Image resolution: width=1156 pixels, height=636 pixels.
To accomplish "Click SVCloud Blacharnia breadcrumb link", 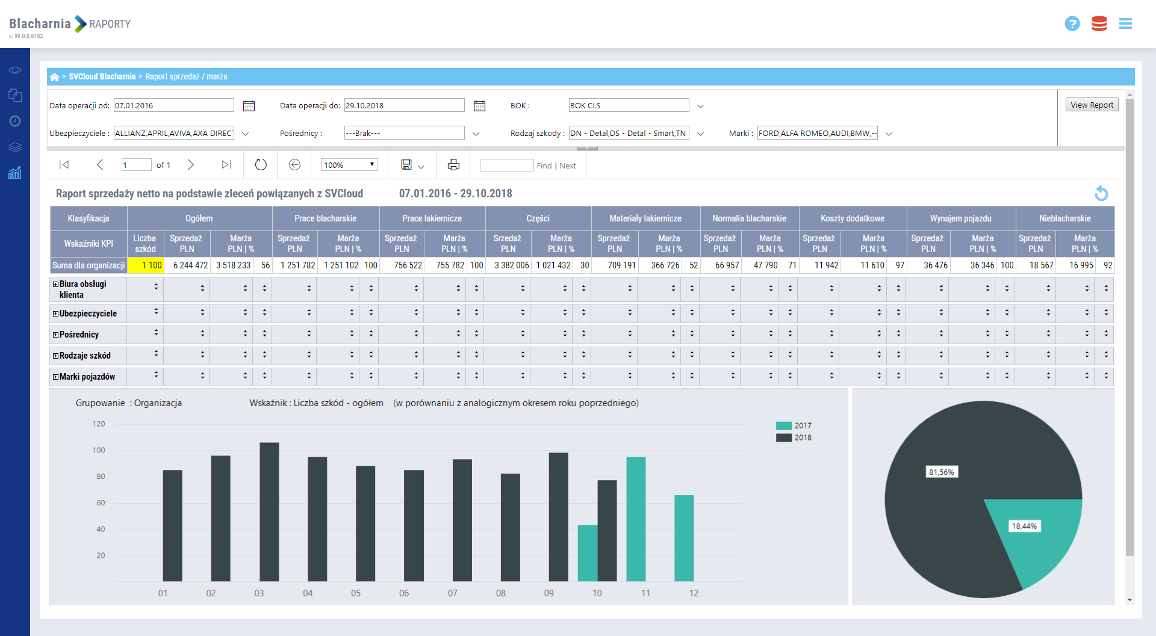I will pos(102,77).
